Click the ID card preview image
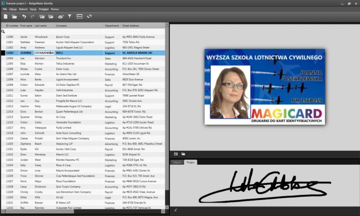The width and height of the screenshot is (360, 216). [265, 87]
